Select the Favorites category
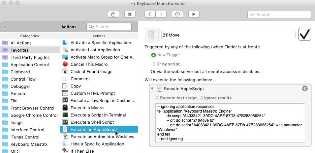This screenshot has width=315, height=153. (30, 50)
